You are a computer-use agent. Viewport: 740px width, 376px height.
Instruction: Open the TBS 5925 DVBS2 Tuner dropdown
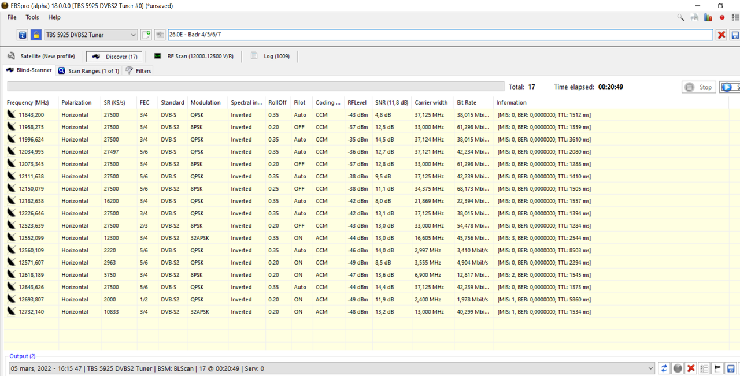click(91, 35)
